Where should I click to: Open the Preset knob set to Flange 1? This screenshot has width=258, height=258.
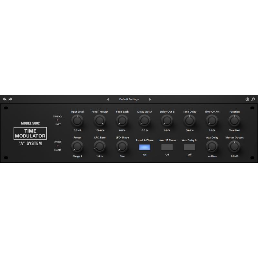(x=77, y=147)
